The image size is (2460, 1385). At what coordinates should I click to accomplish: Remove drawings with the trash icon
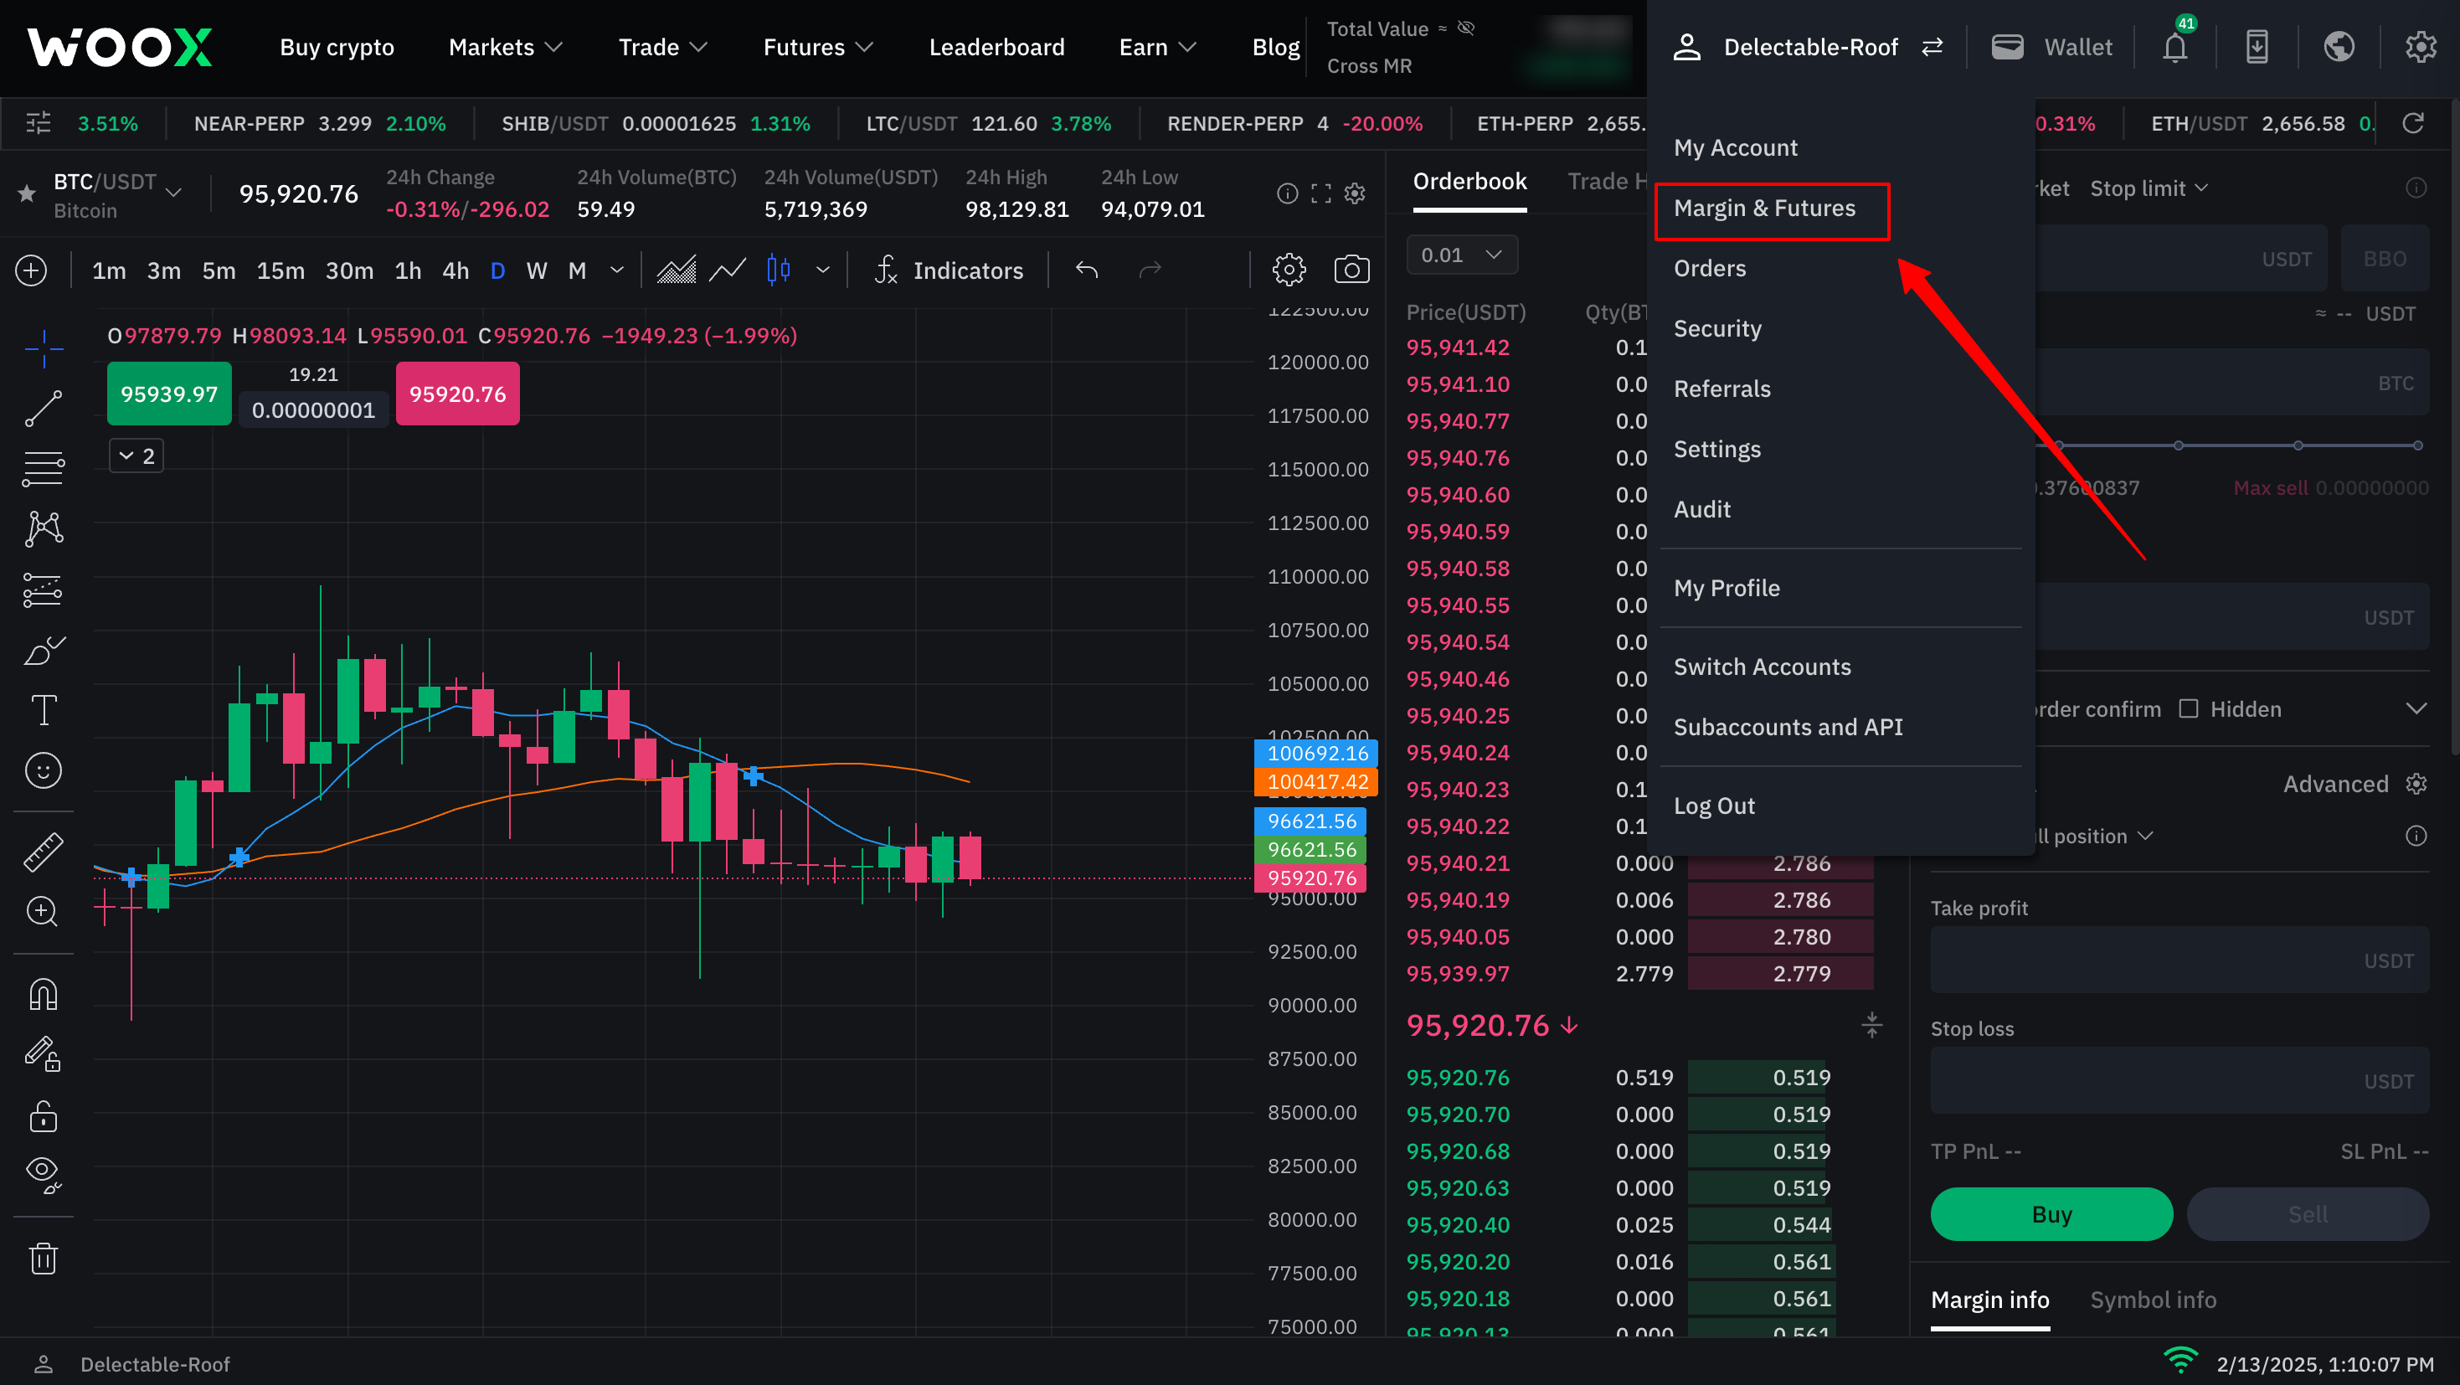(44, 1258)
